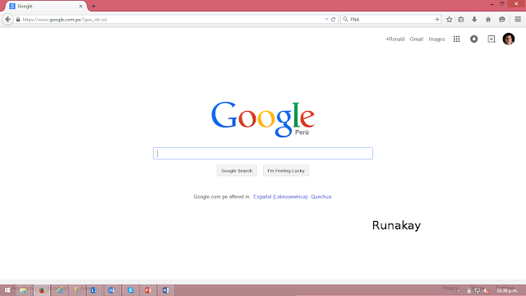Click the Google Search button

pos(237,170)
